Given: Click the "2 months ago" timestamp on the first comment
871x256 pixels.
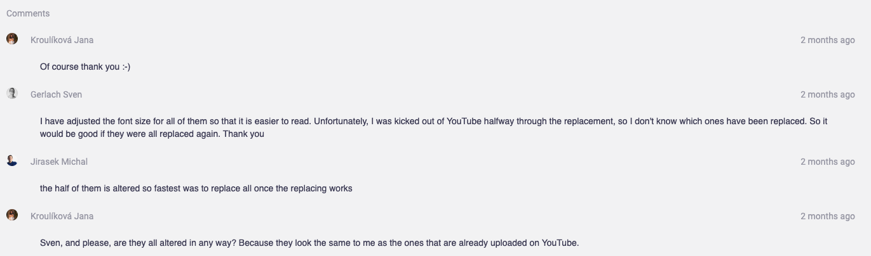Looking at the screenshot, I should point(827,40).
